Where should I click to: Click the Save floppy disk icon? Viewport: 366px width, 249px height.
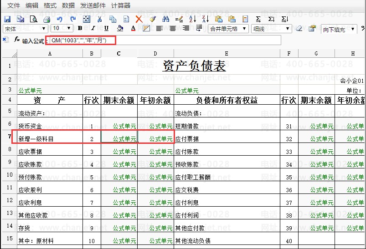pyautogui.click(x=7, y=19)
